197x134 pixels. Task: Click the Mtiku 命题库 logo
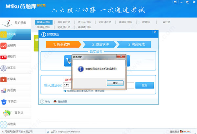click(x=26, y=6)
